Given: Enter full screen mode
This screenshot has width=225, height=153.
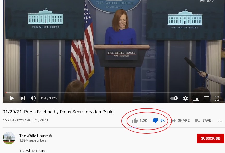Looking at the screenshot, I should tap(217, 98).
